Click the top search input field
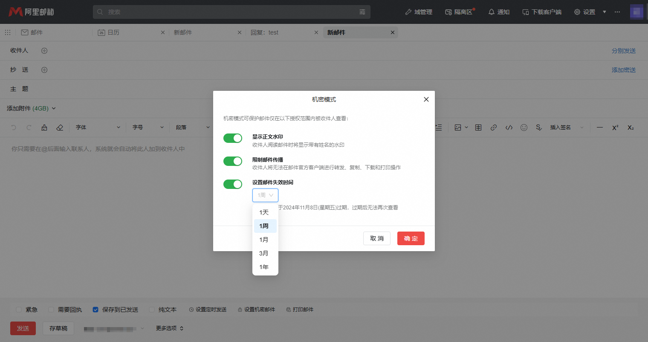Viewport: 648px width, 342px height. 230,12
